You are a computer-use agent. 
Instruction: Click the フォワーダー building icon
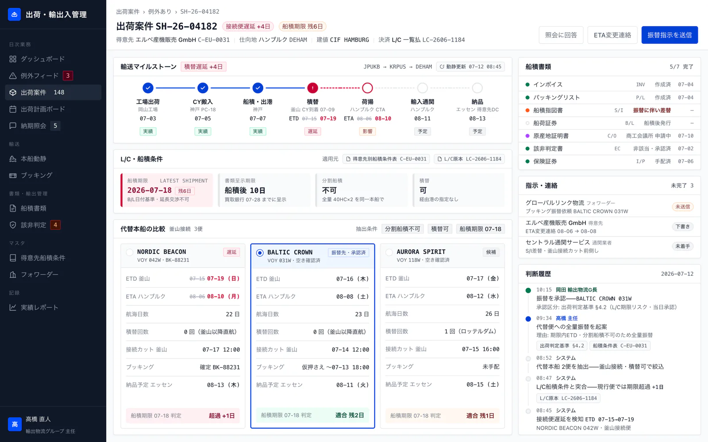point(13,274)
